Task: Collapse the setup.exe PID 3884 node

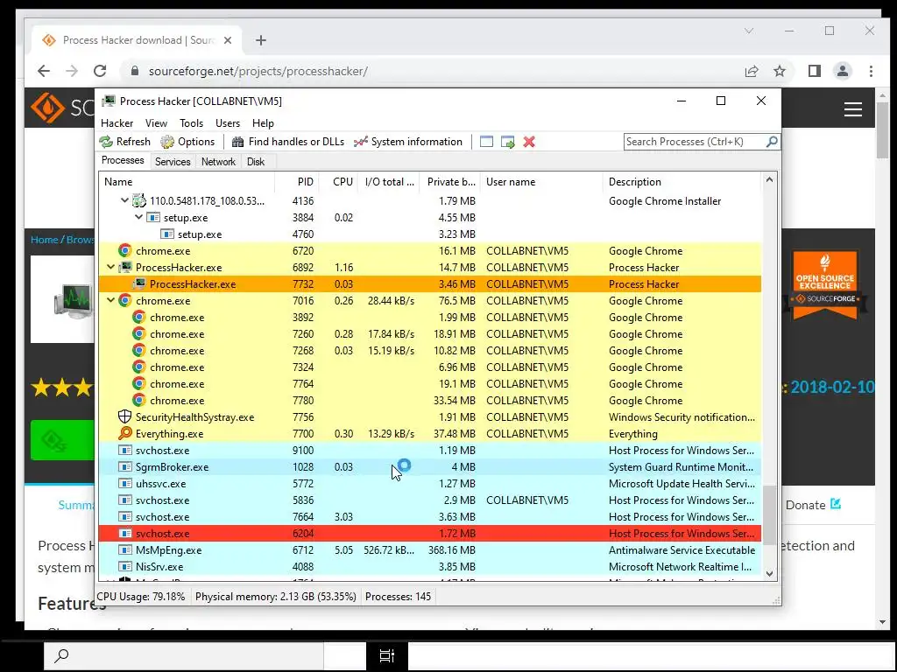Action: point(138,217)
